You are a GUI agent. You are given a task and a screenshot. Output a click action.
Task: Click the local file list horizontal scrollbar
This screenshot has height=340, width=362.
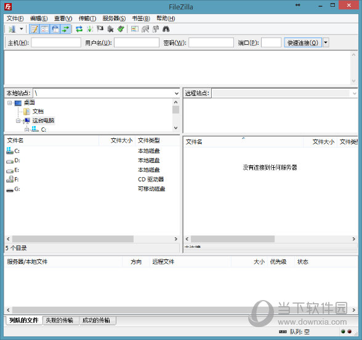point(73,239)
